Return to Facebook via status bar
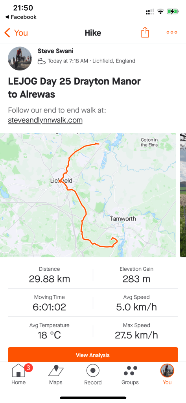 [x=21, y=17]
